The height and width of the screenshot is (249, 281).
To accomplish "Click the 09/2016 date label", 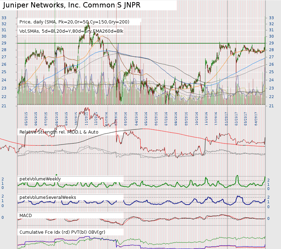I will pyautogui.click(x=186, y=119).
